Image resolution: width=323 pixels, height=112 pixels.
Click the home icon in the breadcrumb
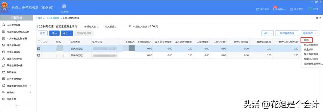[36, 18]
